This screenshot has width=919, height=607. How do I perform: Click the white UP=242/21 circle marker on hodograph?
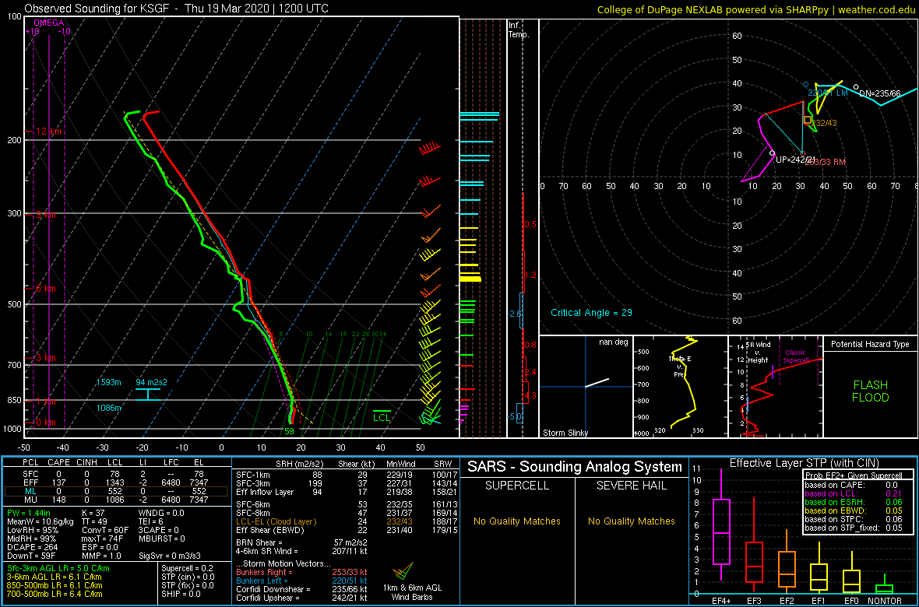[773, 153]
